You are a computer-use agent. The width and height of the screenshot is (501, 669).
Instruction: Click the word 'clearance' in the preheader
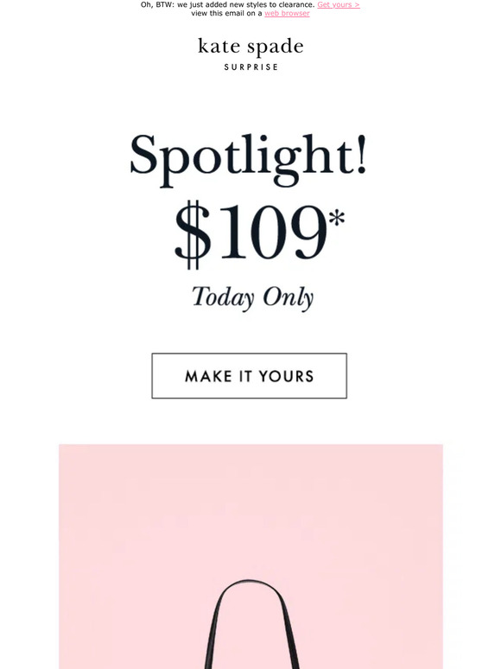pyautogui.click(x=297, y=4)
